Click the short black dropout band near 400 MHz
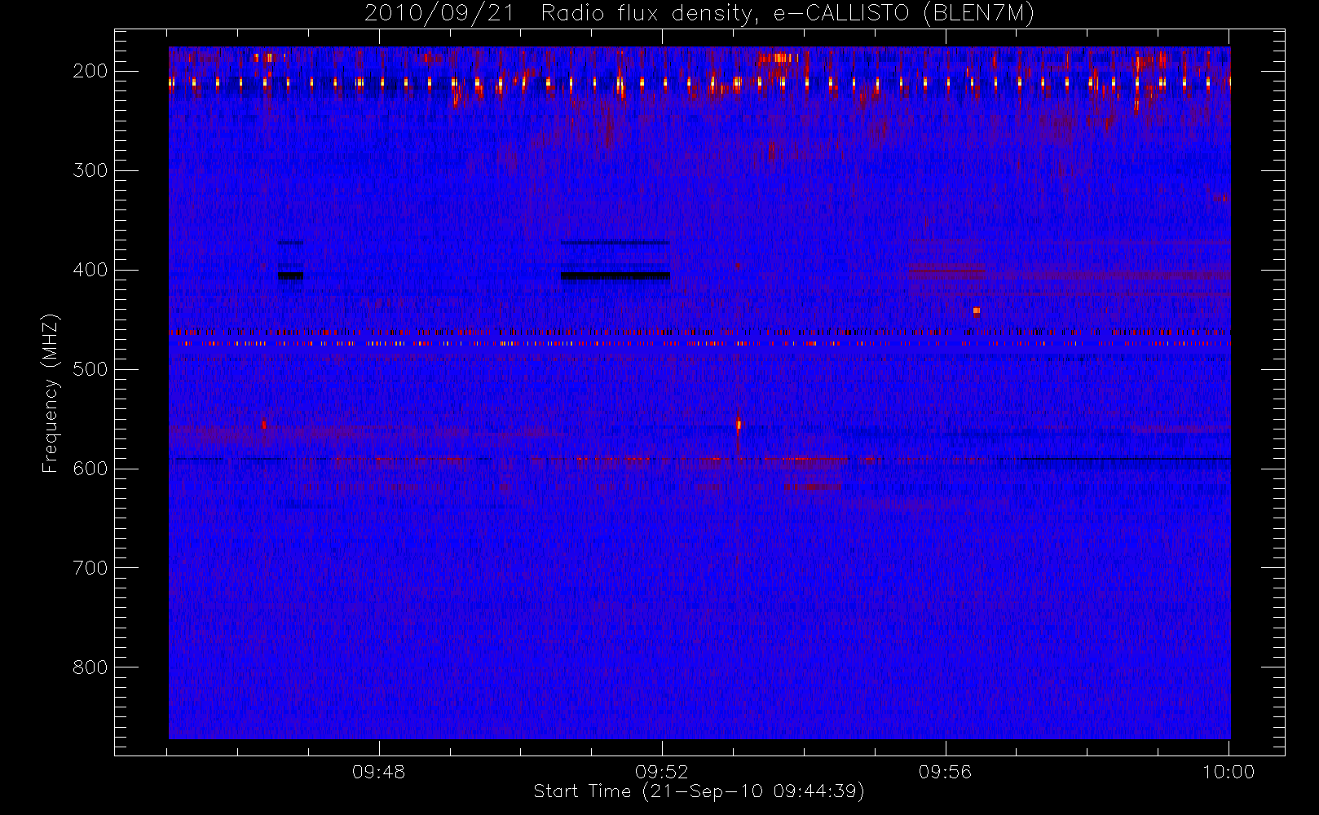The width and height of the screenshot is (1319, 815). pos(290,276)
